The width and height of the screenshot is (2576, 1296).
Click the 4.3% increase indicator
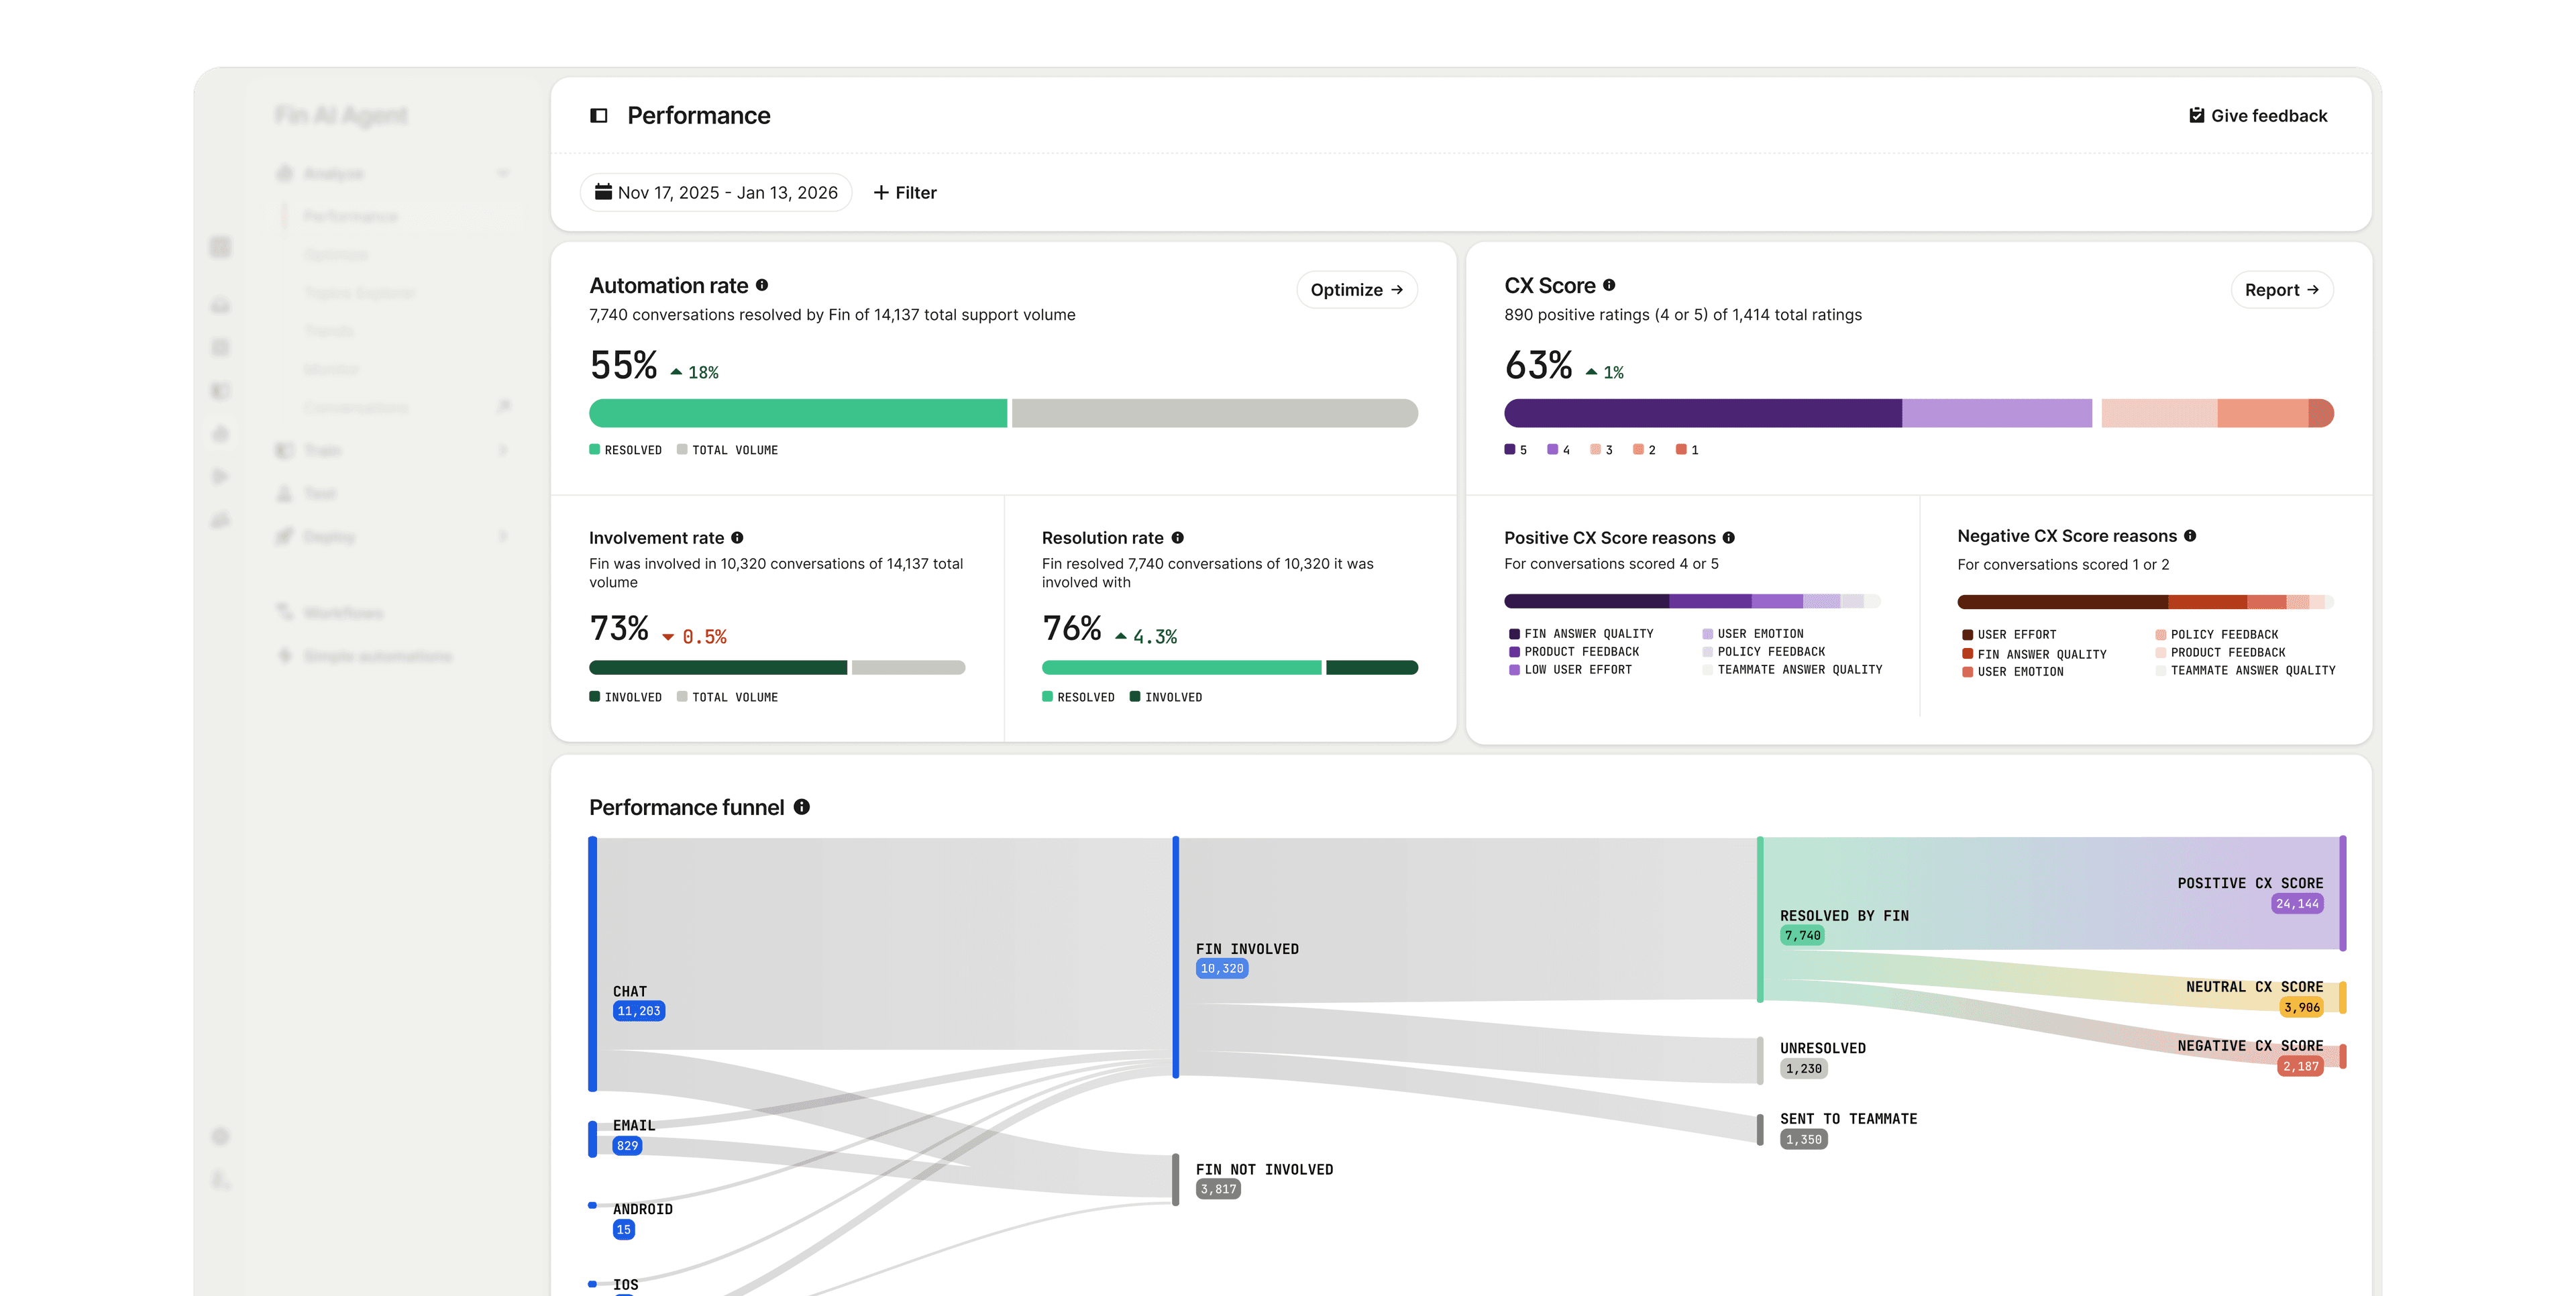(1146, 637)
